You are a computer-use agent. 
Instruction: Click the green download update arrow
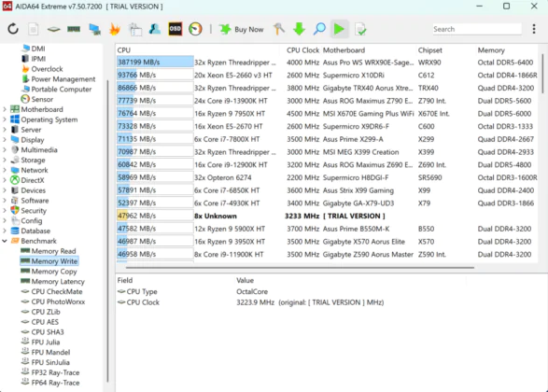pos(299,29)
